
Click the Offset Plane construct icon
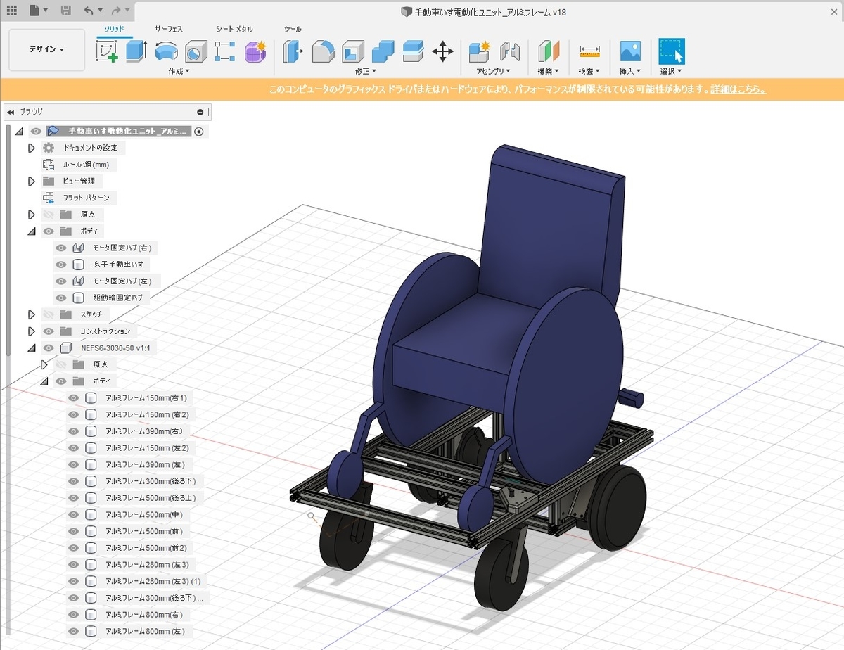pyautogui.click(x=548, y=51)
